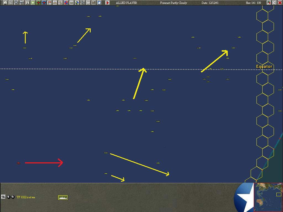Go to previous task force with left arrow
Viewport: 283px width, 212px height.
click(9, 197)
